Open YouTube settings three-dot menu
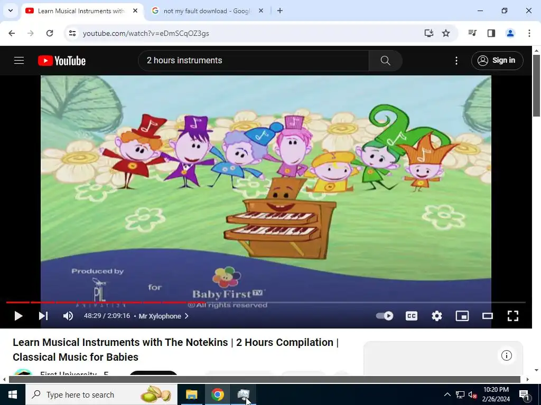Screen dimensions: 541x405 (456, 61)
